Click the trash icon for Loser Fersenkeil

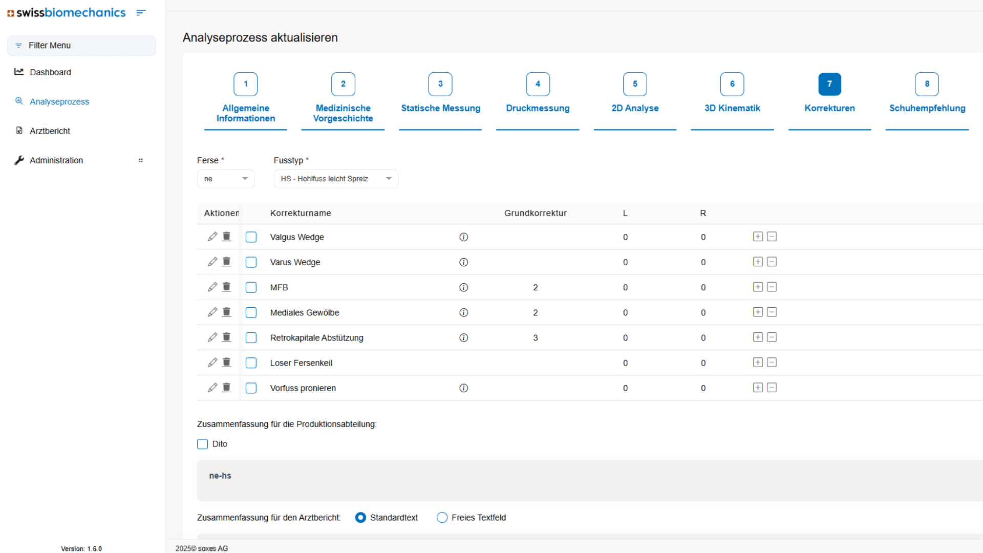(x=227, y=363)
